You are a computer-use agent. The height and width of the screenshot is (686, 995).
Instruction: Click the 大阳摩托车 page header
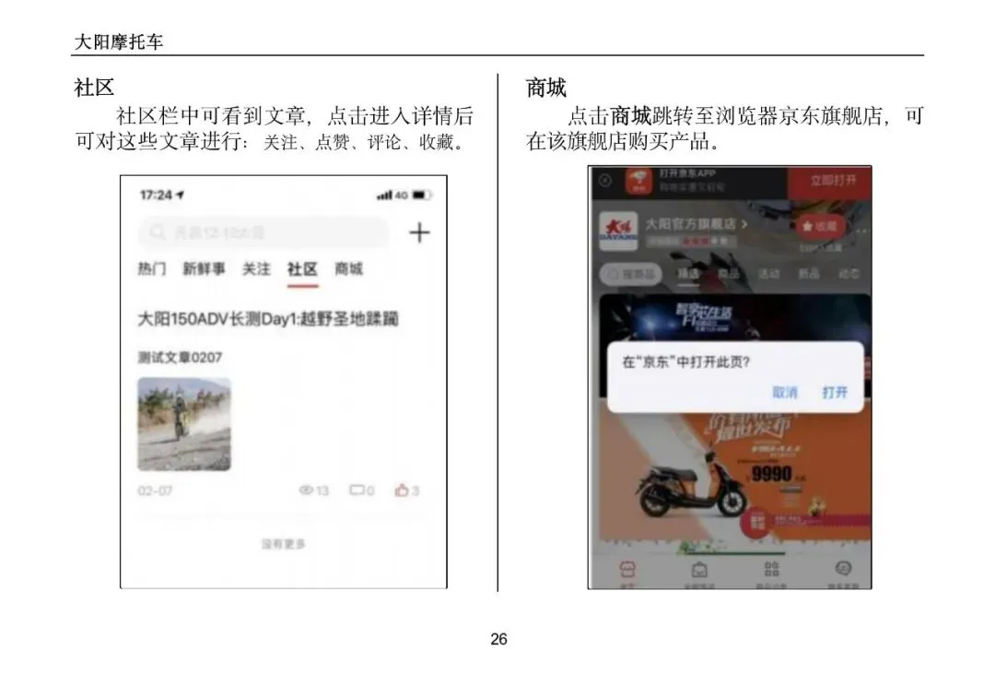[x=119, y=41]
